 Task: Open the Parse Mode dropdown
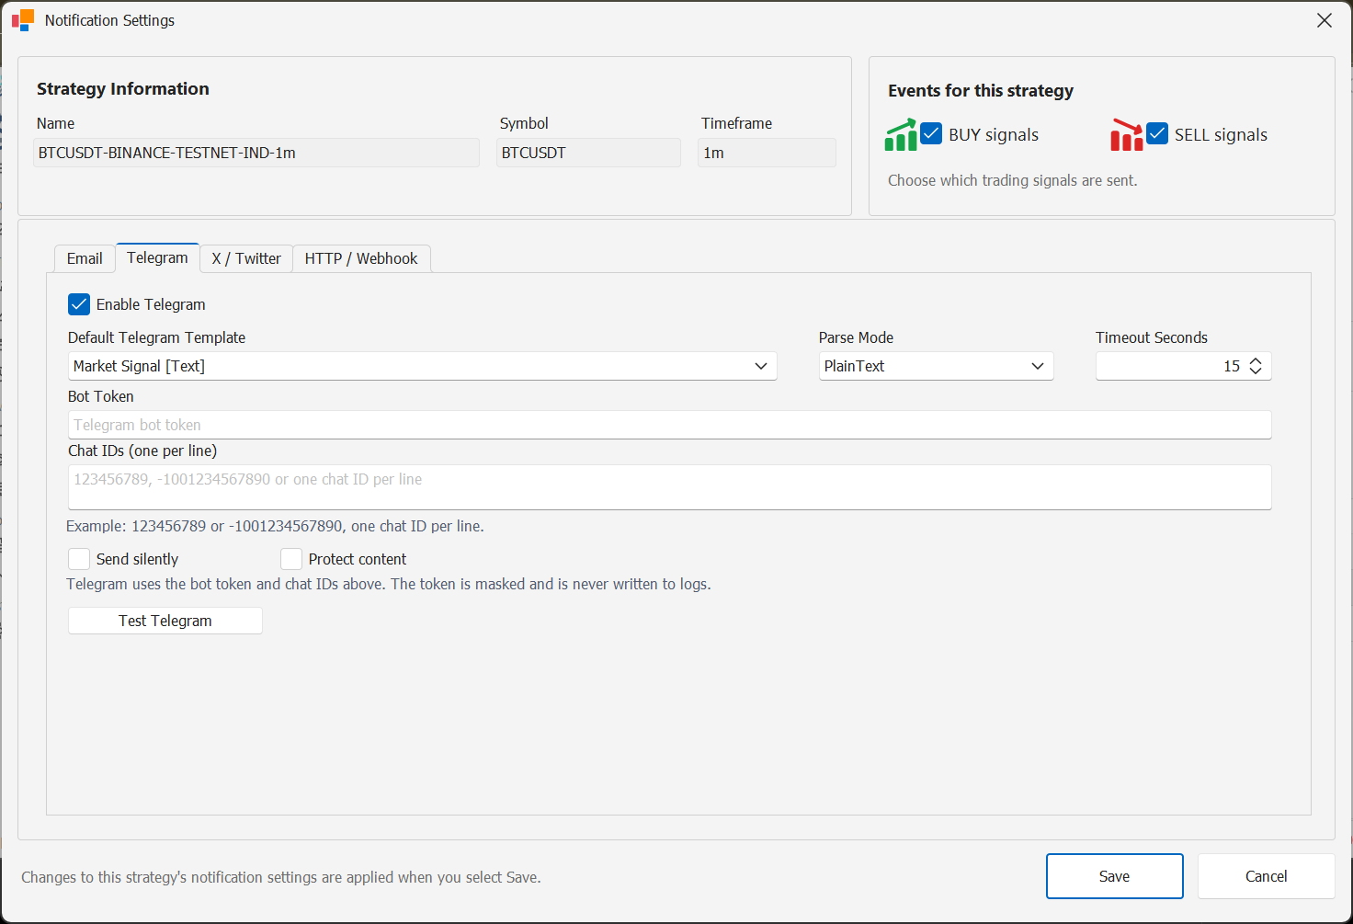[x=936, y=366]
